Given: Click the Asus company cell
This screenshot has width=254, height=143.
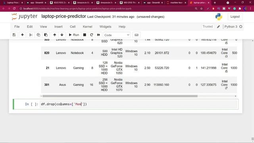Looking at the screenshot, I should (x=62, y=85).
